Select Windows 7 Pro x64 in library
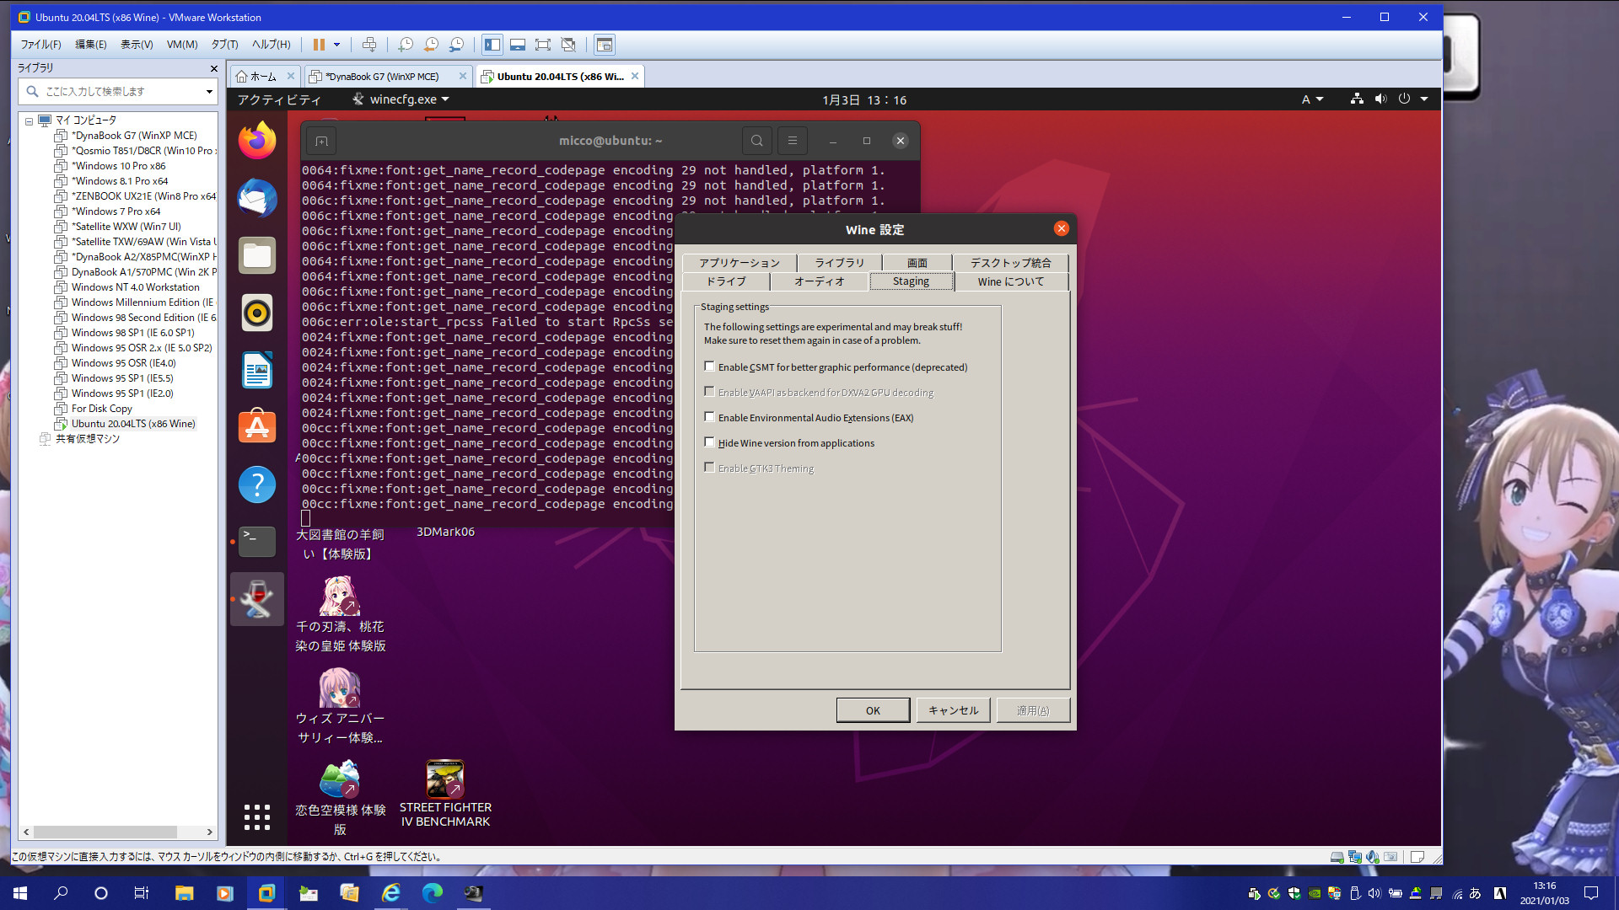Image resolution: width=1619 pixels, height=910 pixels. (x=116, y=211)
